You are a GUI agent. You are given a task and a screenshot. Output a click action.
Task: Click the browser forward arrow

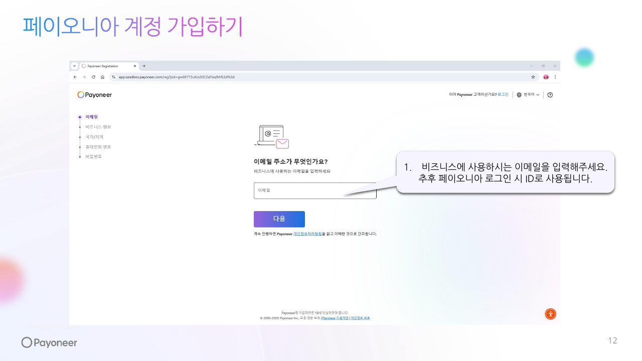click(x=84, y=77)
